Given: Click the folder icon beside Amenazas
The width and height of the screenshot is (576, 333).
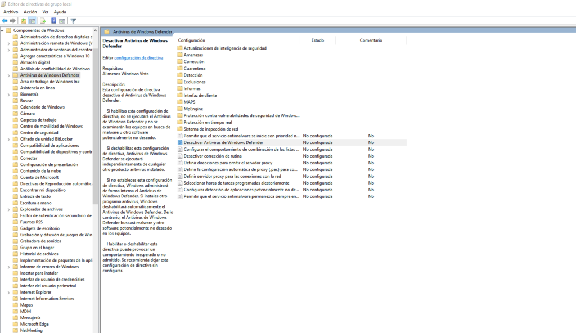Looking at the screenshot, I should [180, 55].
